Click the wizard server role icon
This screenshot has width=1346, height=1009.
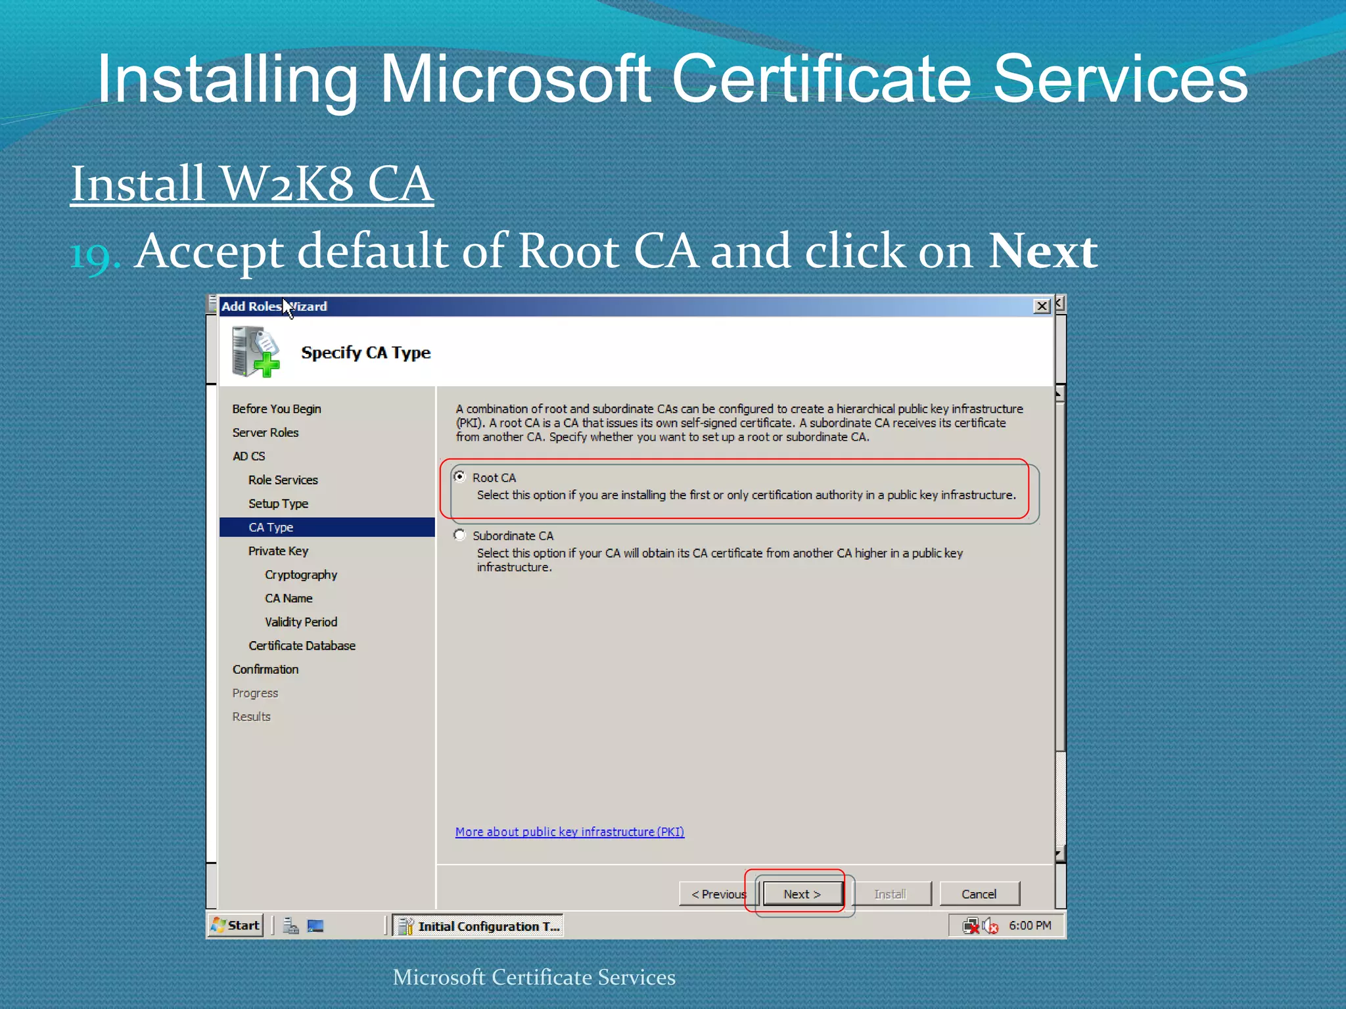(256, 352)
